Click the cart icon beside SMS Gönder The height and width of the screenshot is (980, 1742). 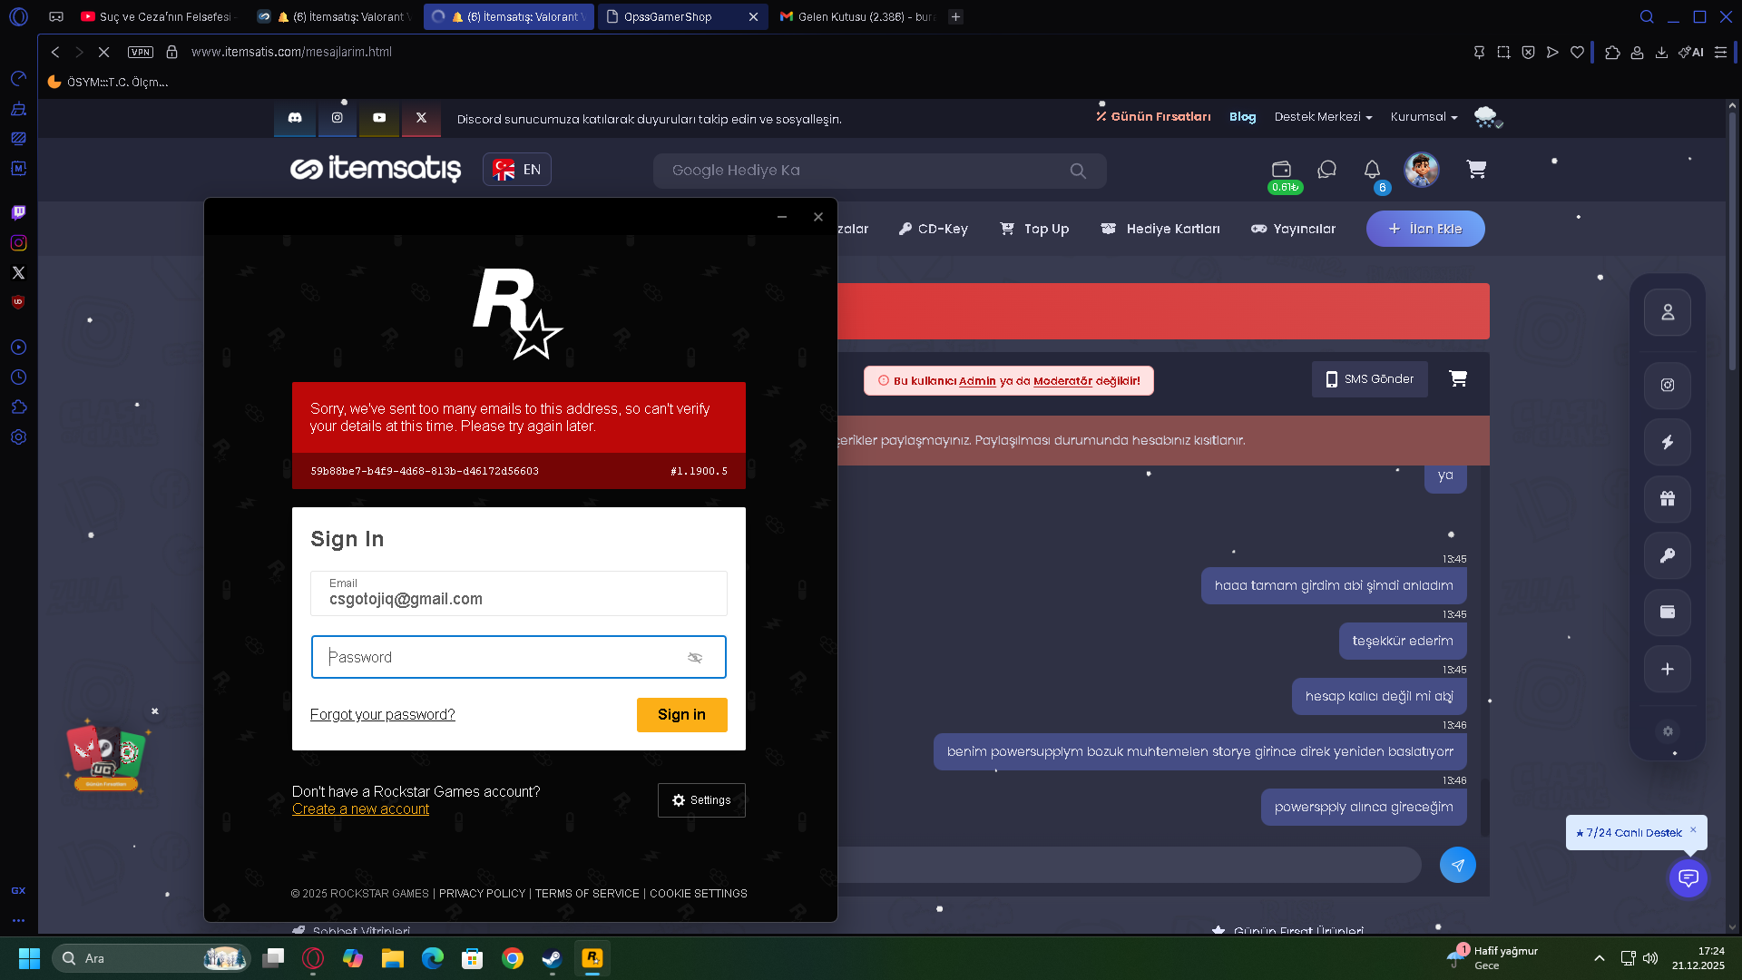[x=1458, y=379]
